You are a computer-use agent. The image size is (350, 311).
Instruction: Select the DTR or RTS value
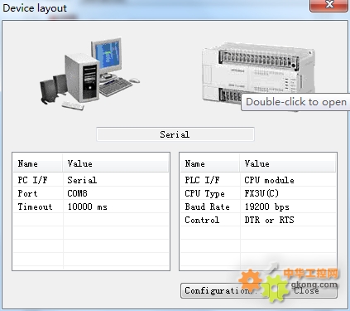pos(269,220)
